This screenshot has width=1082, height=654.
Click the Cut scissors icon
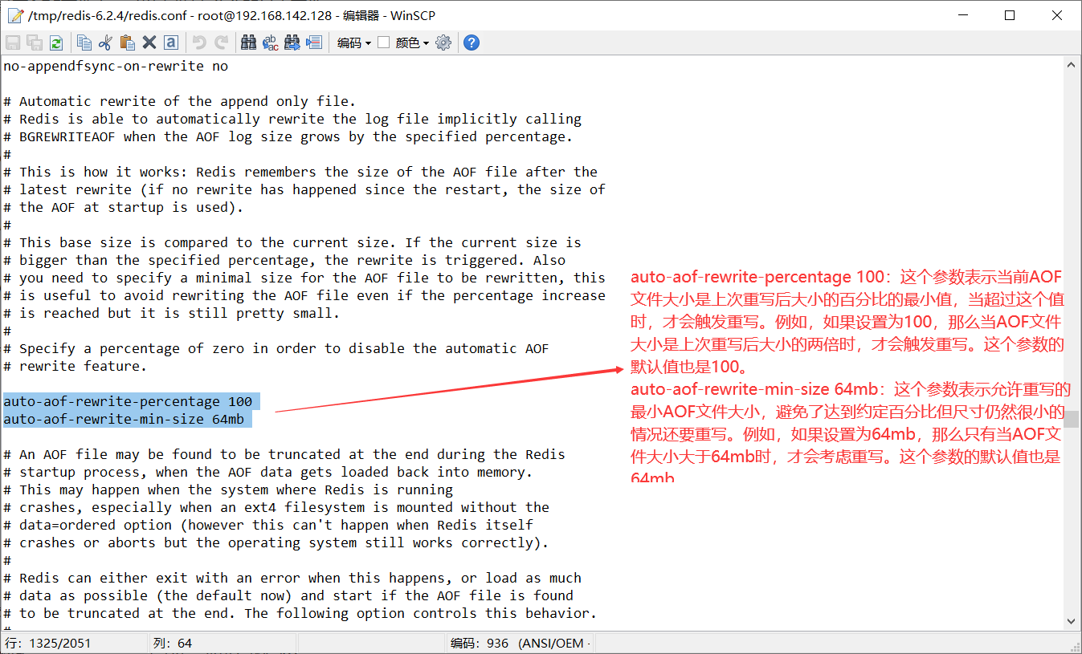coord(106,43)
